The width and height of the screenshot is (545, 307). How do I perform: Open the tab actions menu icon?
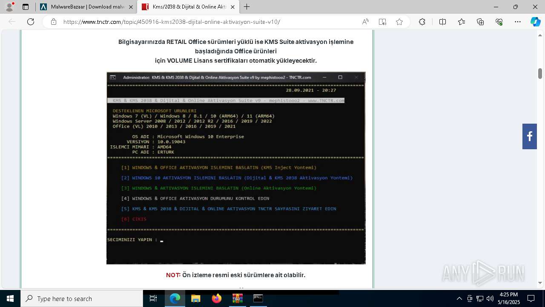pyautogui.click(x=26, y=7)
